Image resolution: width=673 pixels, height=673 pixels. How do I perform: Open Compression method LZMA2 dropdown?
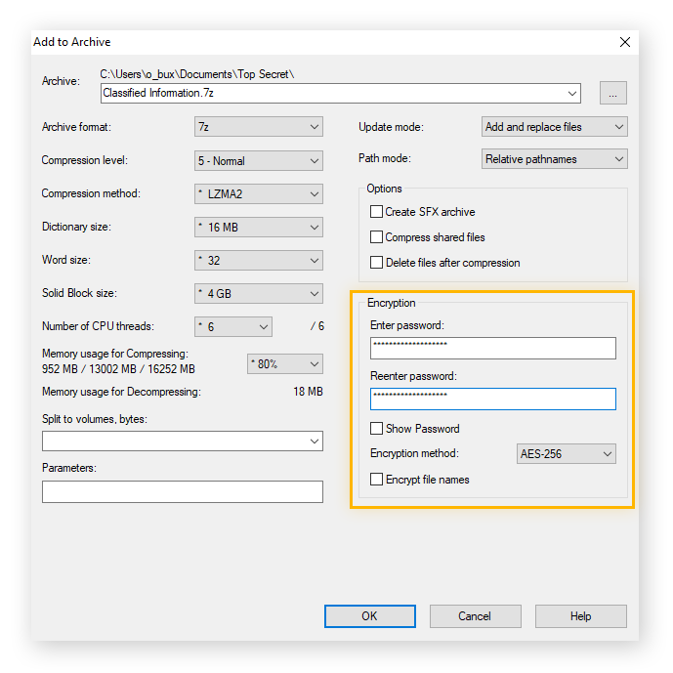click(x=258, y=193)
